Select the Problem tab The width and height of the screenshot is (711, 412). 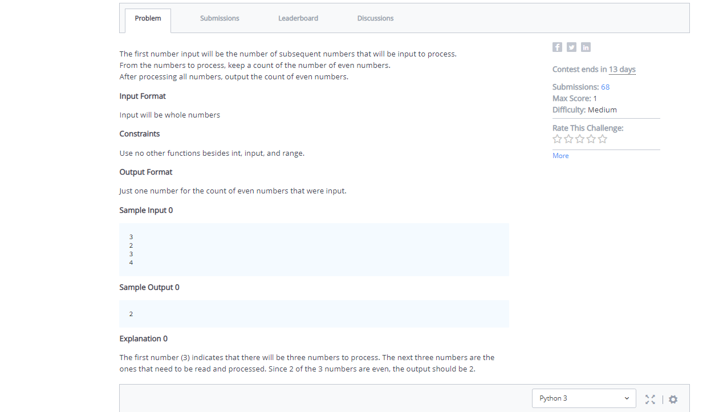pyautogui.click(x=147, y=18)
